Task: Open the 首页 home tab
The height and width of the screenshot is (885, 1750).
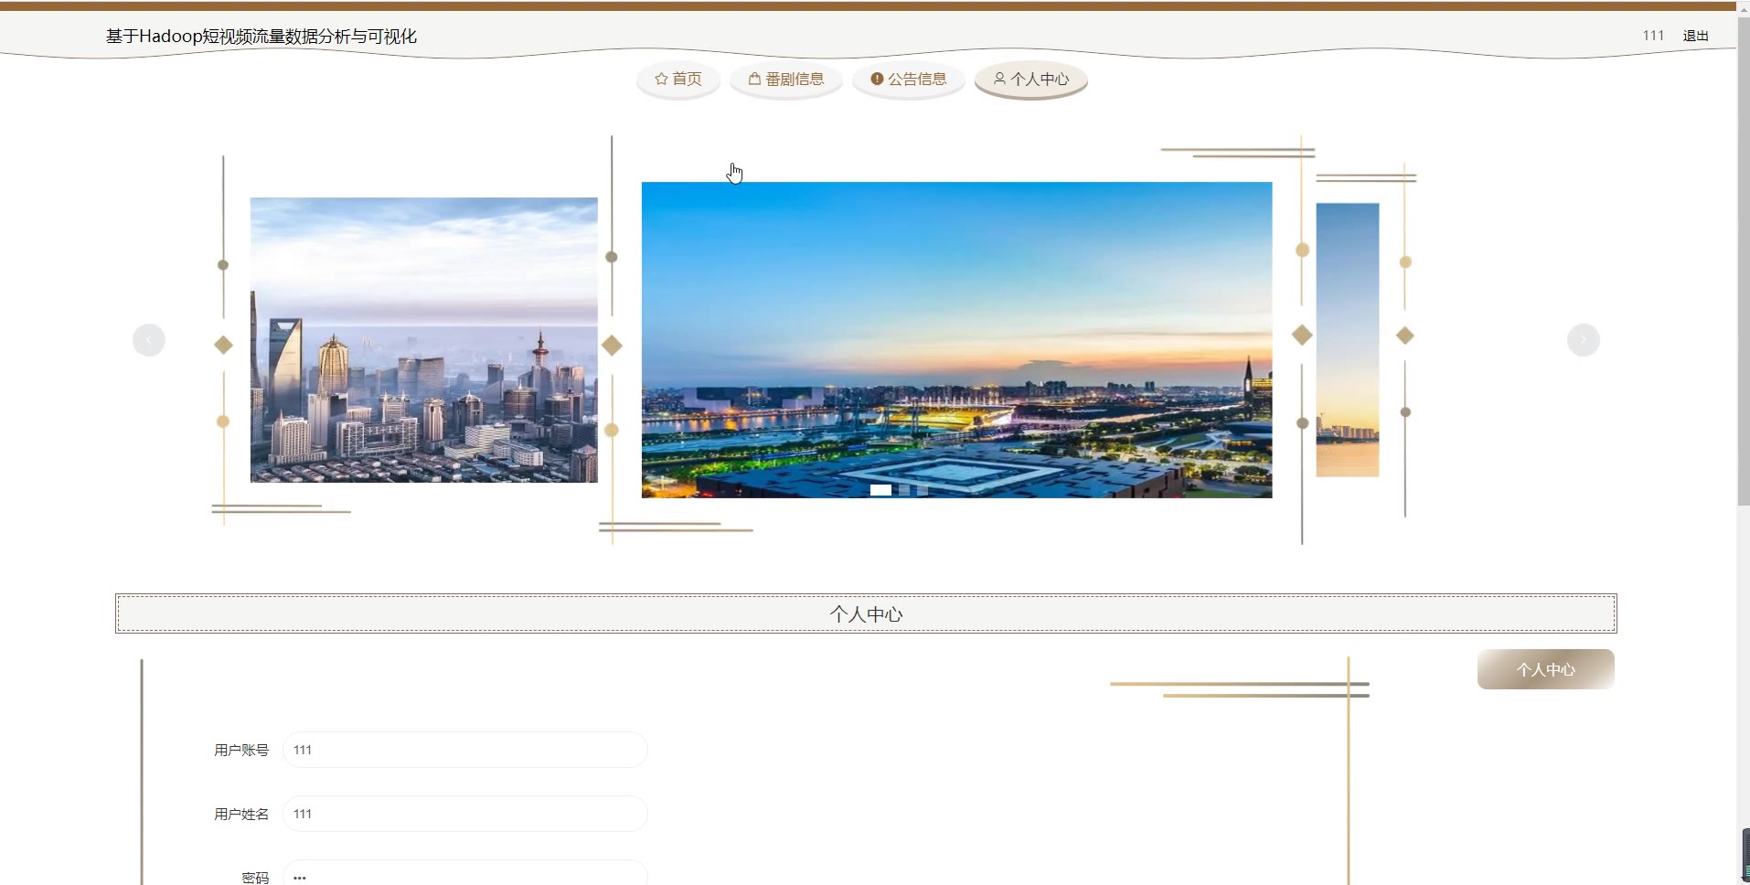Action: tap(678, 80)
